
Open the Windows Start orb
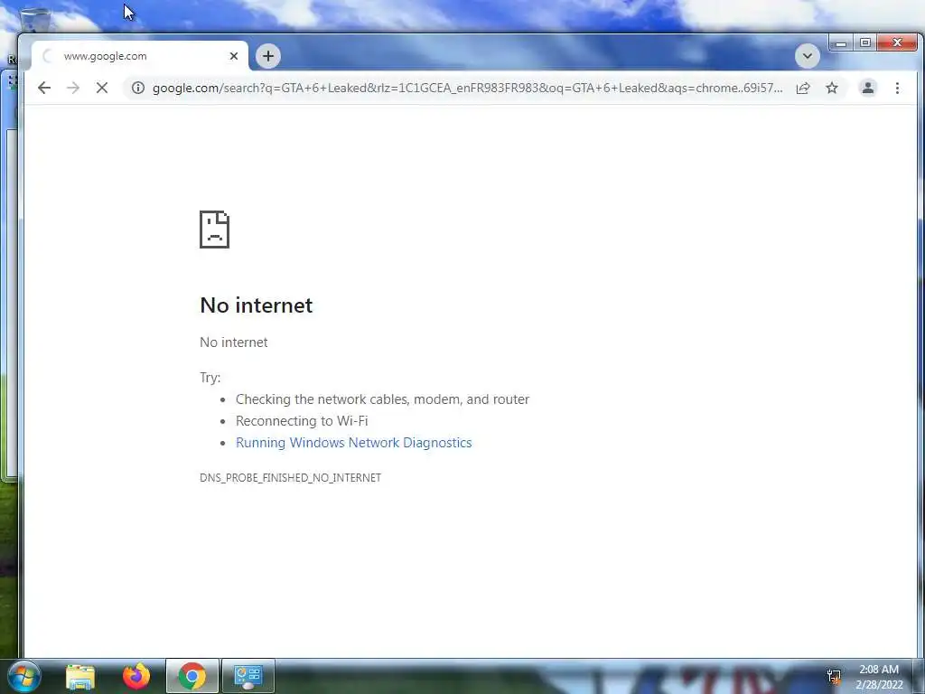24,676
